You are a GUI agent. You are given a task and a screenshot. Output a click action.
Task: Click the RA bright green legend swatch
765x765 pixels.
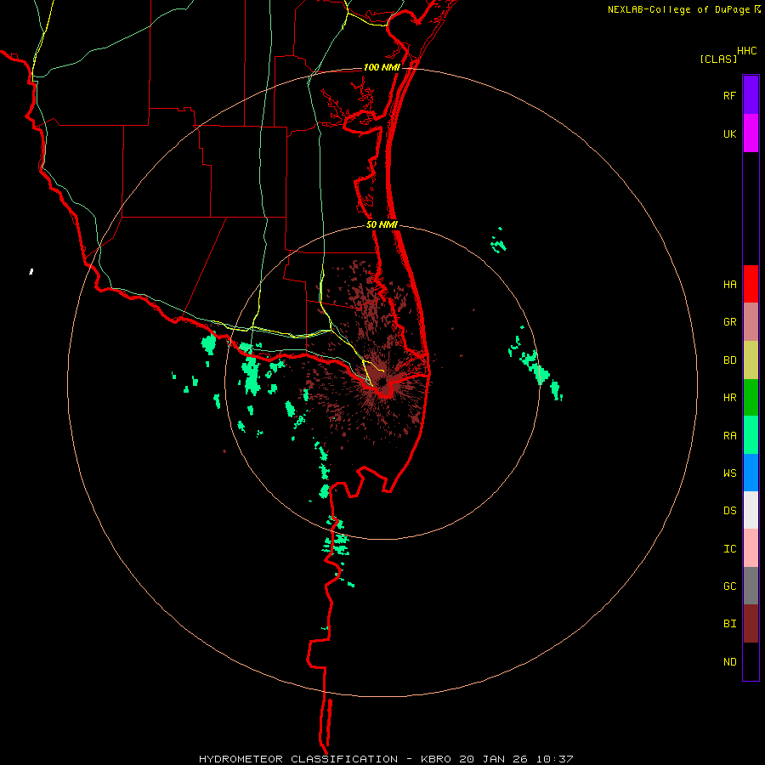click(751, 435)
